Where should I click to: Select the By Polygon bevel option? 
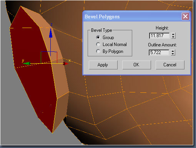pyautogui.click(x=98, y=51)
